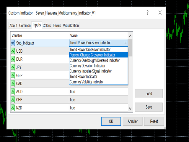Click the USD boolean variable icon
The width and height of the screenshot is (189, 142).
tap(13, 51)
